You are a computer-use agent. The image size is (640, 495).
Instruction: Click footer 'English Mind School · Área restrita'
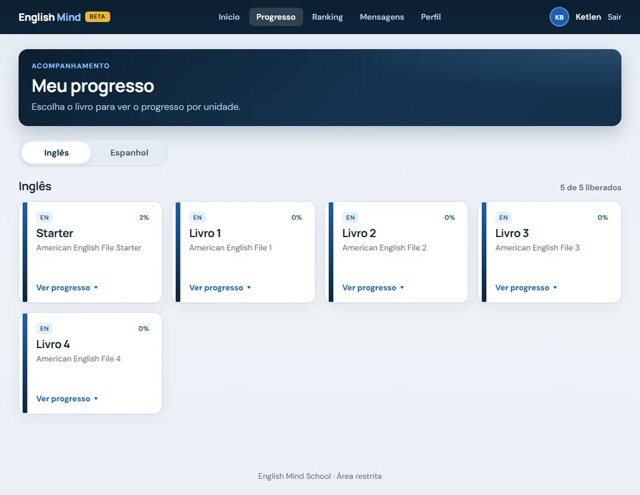[x=320, y=476]
